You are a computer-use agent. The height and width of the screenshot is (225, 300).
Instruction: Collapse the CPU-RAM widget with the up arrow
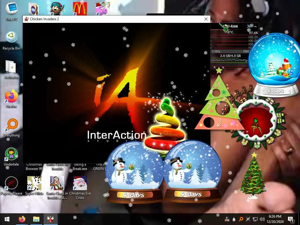pos(255,26)
